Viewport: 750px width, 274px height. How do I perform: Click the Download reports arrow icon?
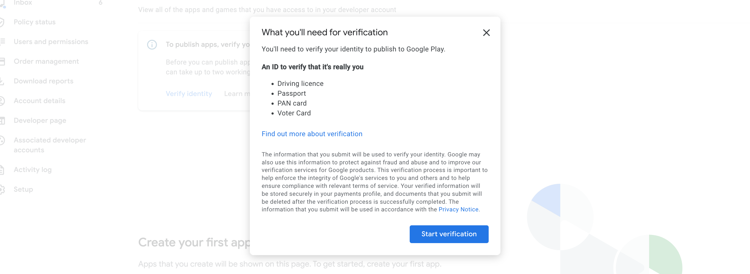tap(2, 81)
